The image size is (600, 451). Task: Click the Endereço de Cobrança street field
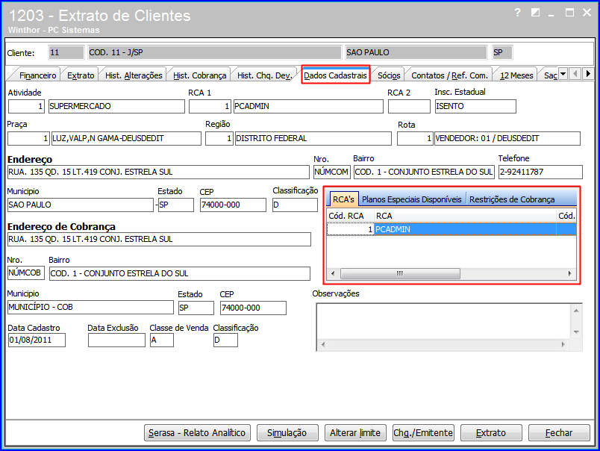click(x=159, y=239)
